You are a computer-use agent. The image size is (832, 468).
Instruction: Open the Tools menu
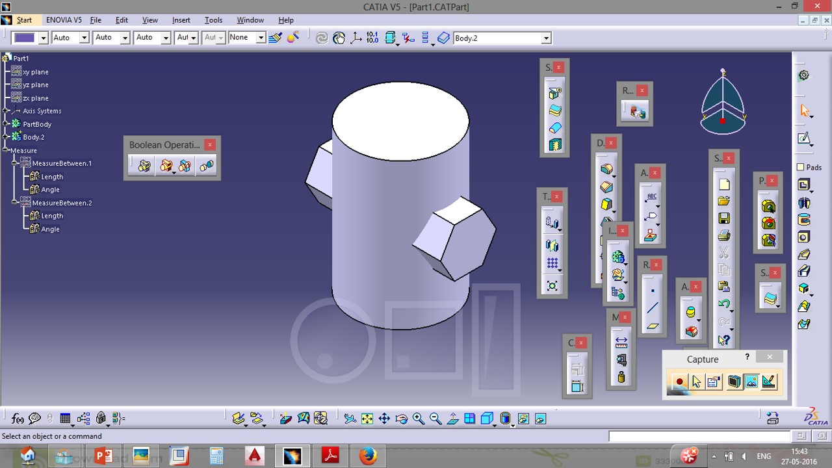(x=213, y=20)
